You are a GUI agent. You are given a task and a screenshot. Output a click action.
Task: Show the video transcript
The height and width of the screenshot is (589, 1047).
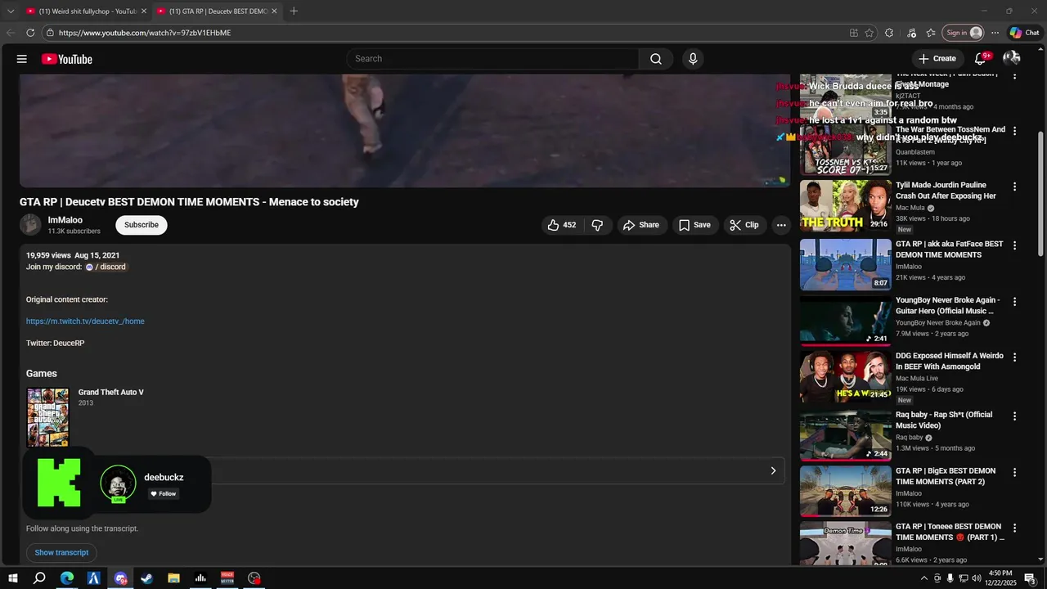pos(61,553)
